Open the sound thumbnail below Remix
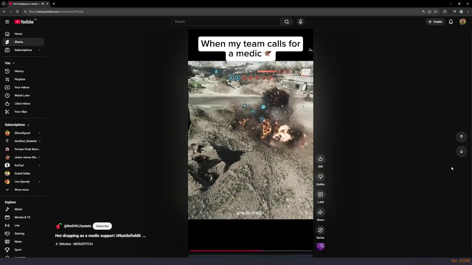 pos(320,247)
